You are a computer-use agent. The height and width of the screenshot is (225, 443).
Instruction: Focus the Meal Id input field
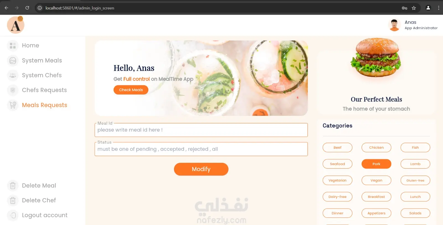201,130
